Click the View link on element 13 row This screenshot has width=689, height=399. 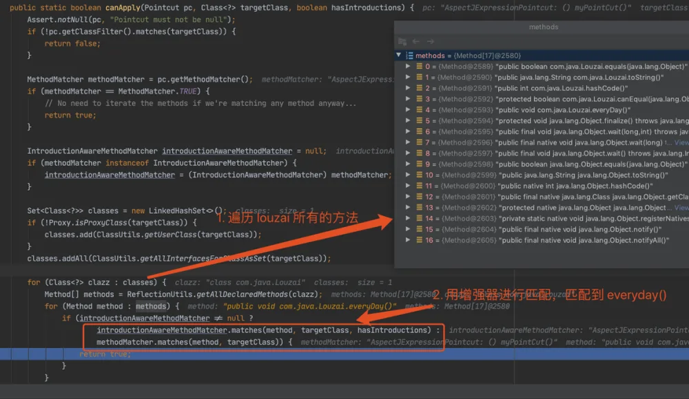tap(681, 208)
